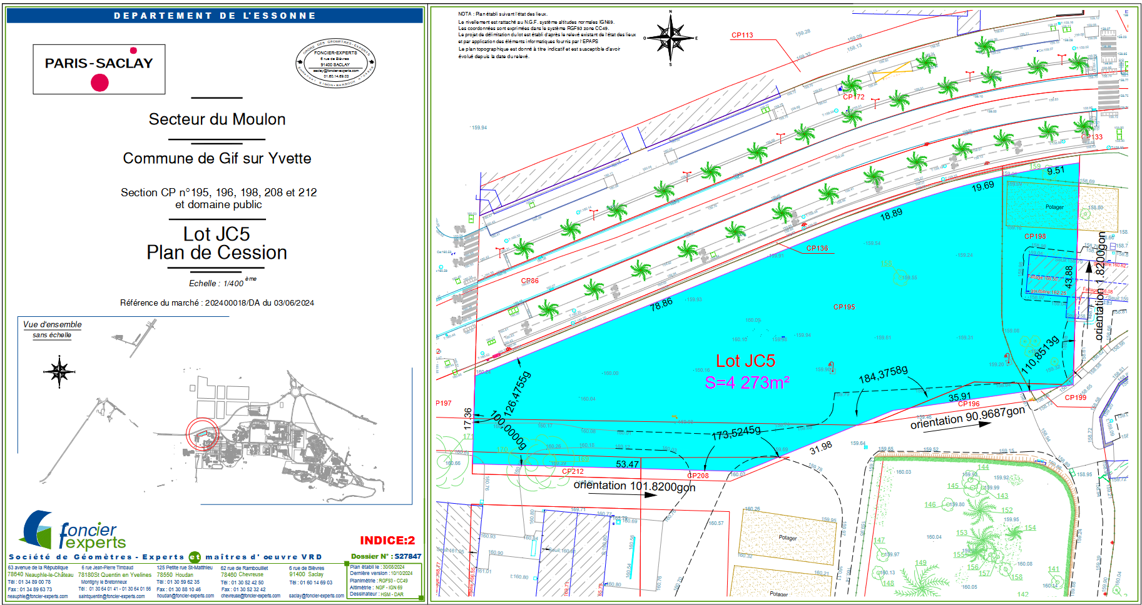
Task: Select the 'Référence du marché' line
Action: (x=217, y=302)
